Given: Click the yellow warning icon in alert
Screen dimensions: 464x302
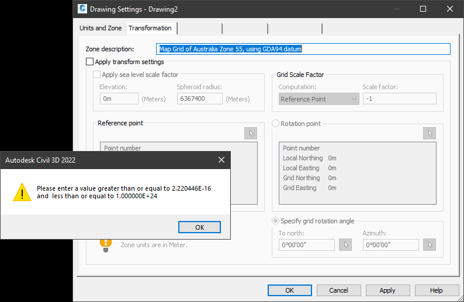Looking at the screenshot, I should (x=22, y=192).
